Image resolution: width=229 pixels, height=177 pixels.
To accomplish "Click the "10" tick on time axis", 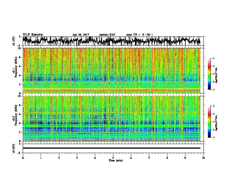I will 203,158.
